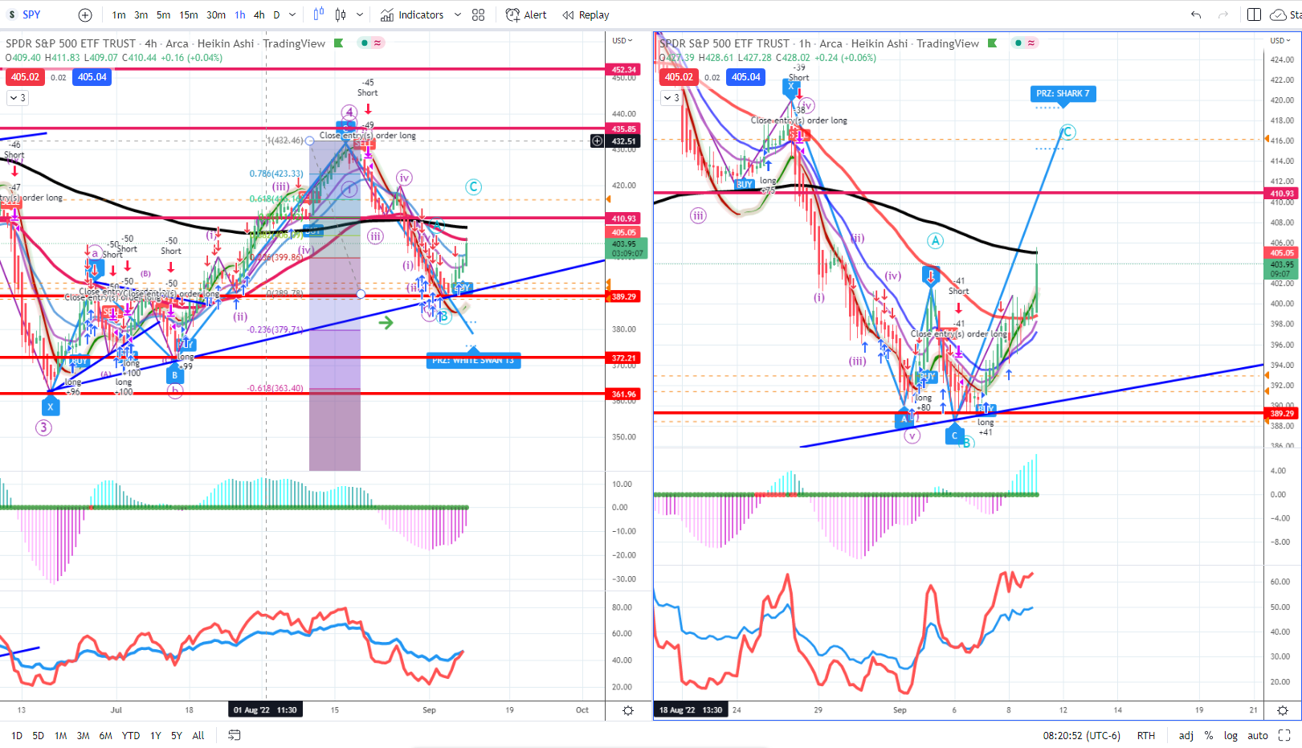Viewport: 1302px width, 748px height.
Task: Set date range to 6M
Action: (106, 735)
